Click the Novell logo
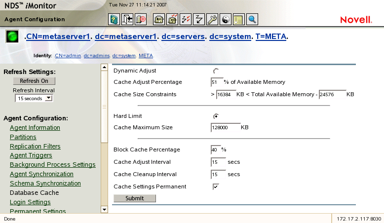This screenshot has width=384, height=223. click(356, 20)
